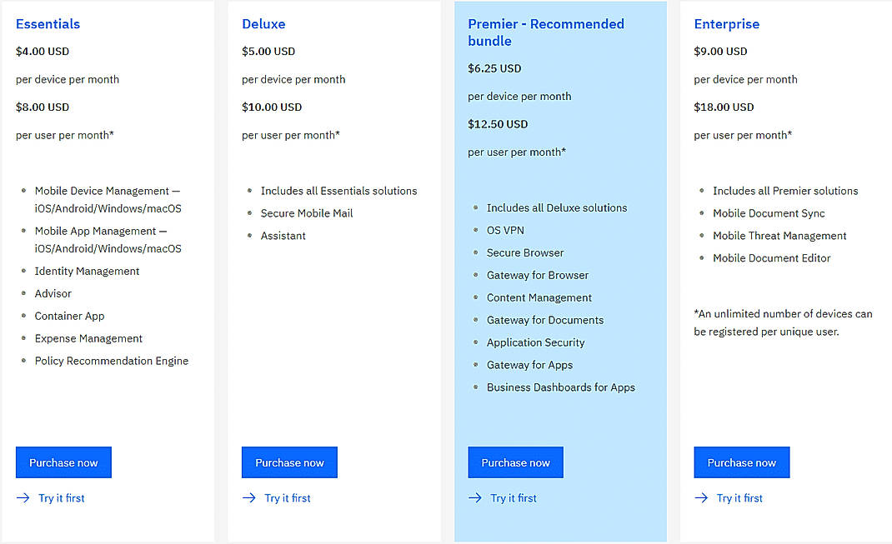Screen dimensions: 892x544
Task: Click the $6.25 USD price in Premier
Action: (x=491, y=68)
